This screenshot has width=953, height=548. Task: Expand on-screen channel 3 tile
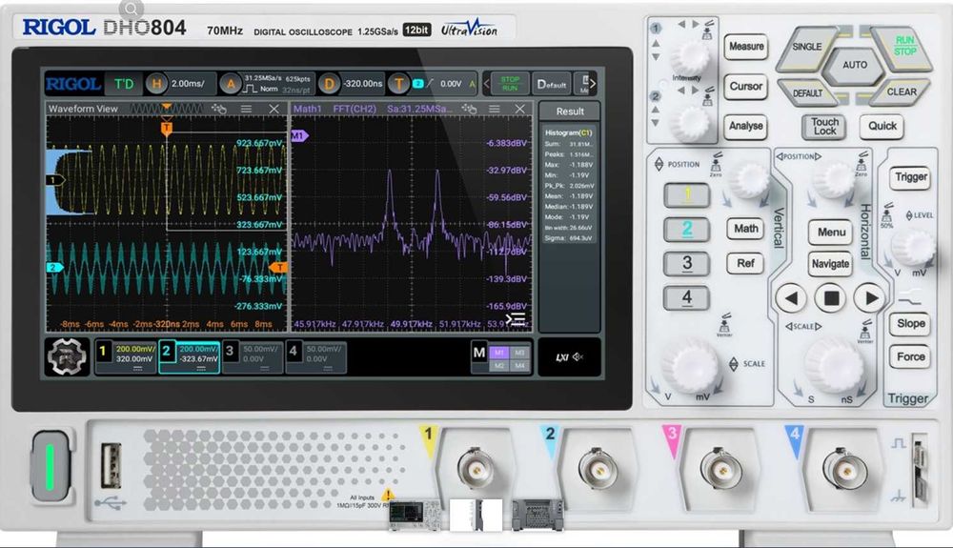[252, 356]
